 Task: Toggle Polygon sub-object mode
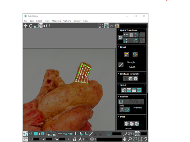coord(36,134)
